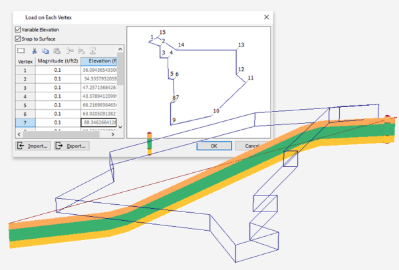Click the Magnitude (t/ft2) column header

(57, 61)
